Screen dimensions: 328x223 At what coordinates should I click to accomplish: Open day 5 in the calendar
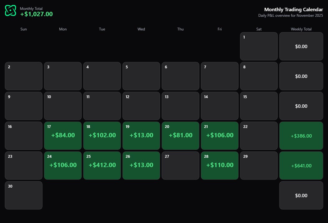(141, 76)
